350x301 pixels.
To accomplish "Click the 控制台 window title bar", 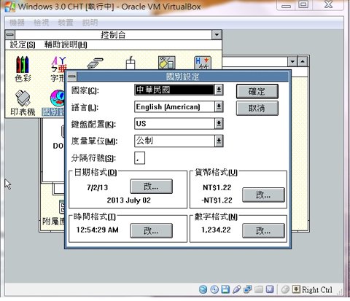I will tap(113, 35).
